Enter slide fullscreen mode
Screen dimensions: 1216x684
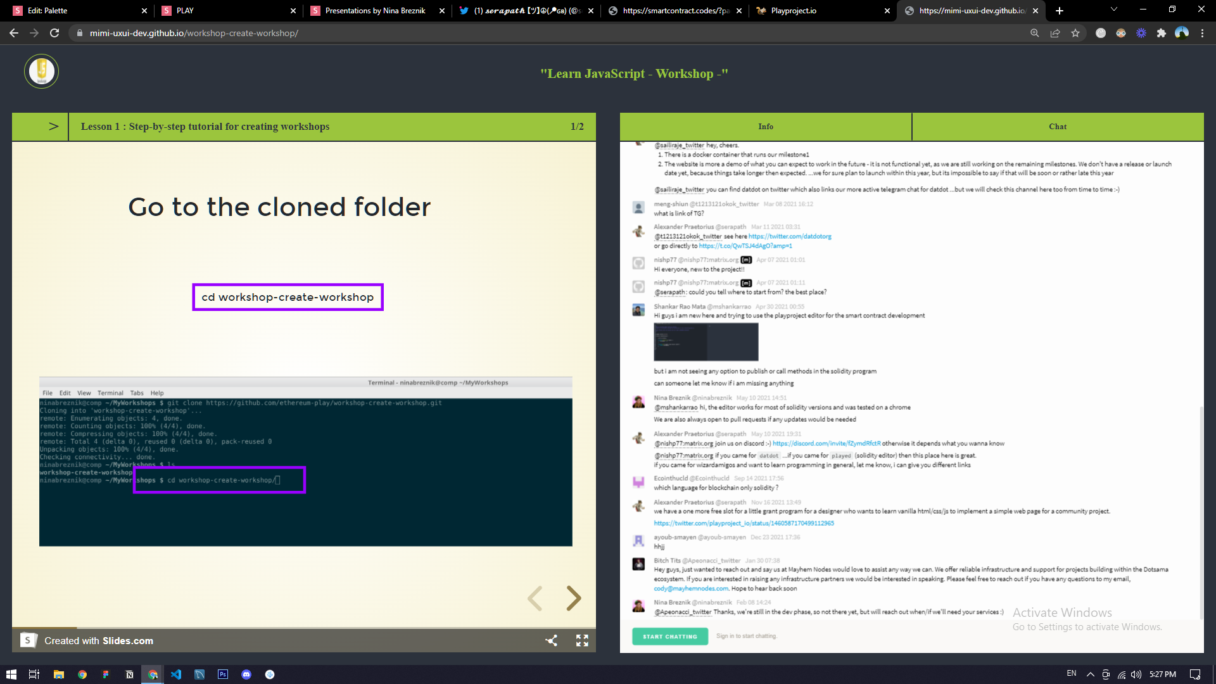(x=582, y=640)
